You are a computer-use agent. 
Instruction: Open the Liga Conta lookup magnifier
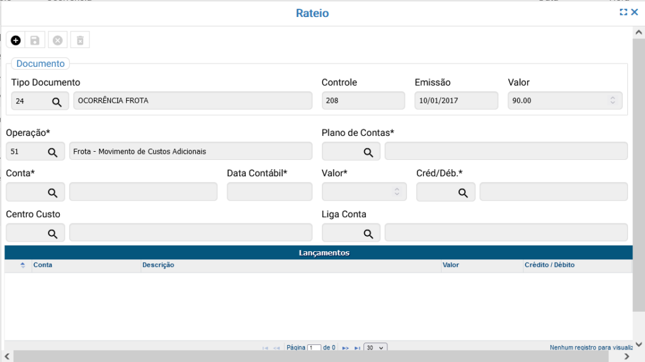[368, 234]
